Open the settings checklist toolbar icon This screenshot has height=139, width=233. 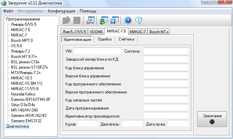point(91,20)
